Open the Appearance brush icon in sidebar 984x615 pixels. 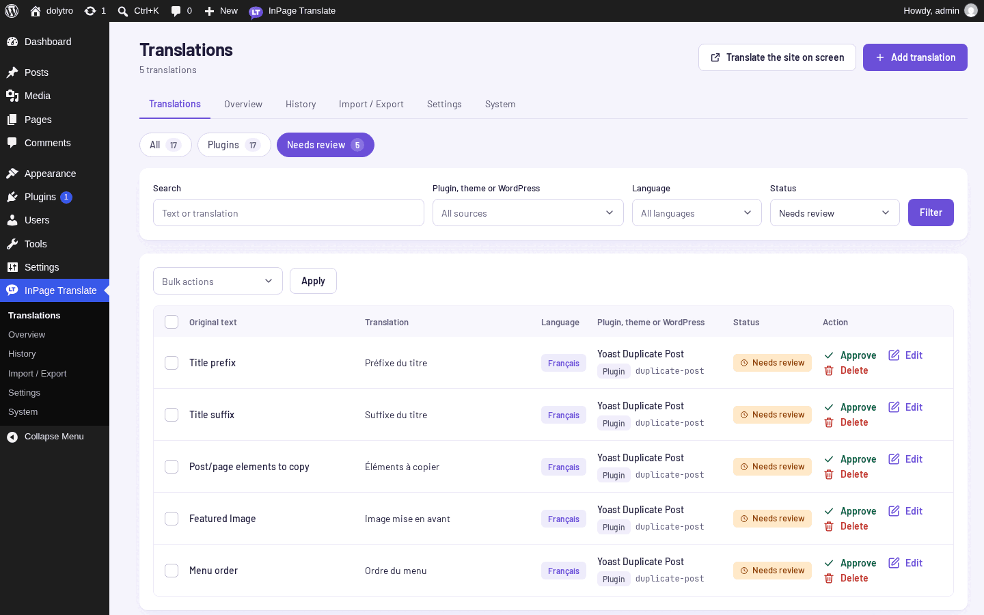[x=12, y=174]
